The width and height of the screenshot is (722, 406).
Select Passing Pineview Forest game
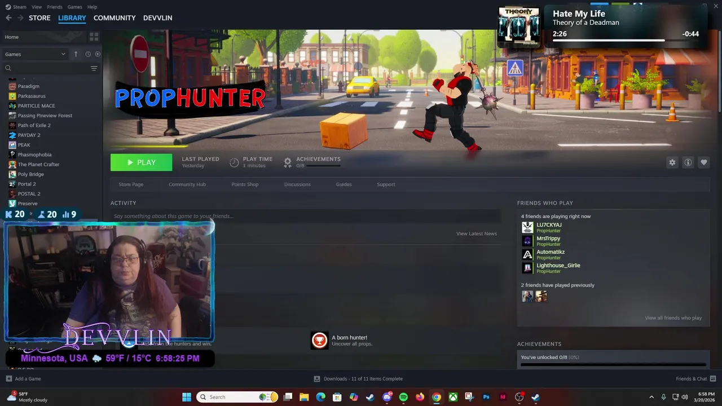pyautogui.click(x=45, y=116)
